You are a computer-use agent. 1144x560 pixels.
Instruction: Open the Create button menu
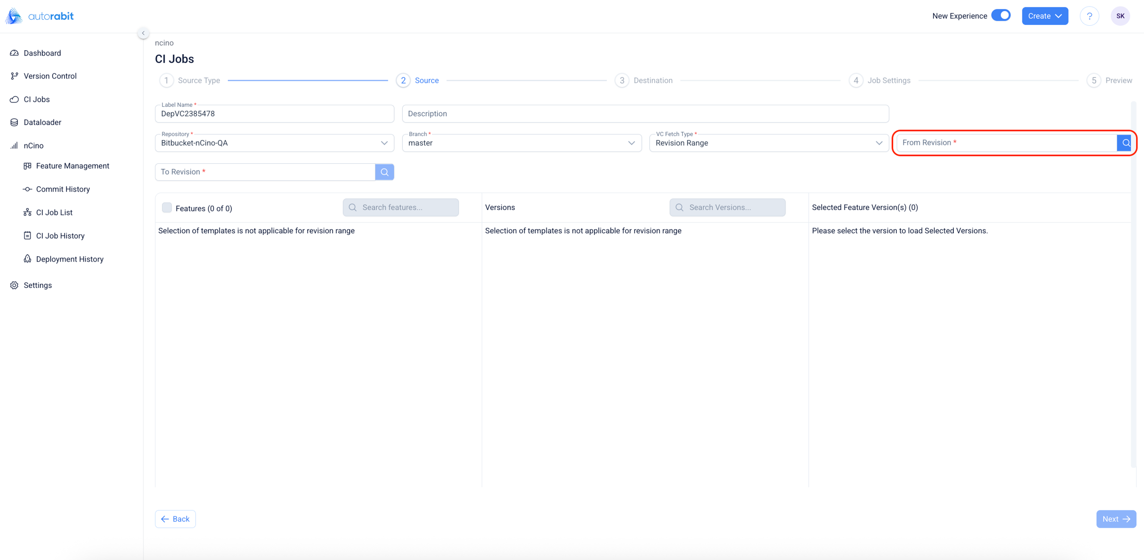click(1045, 16)
